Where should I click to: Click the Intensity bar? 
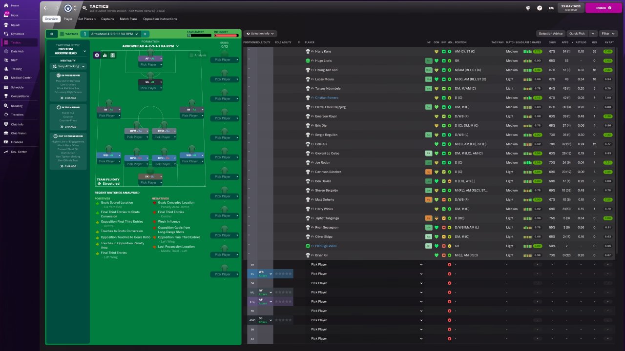coord(226,35)
